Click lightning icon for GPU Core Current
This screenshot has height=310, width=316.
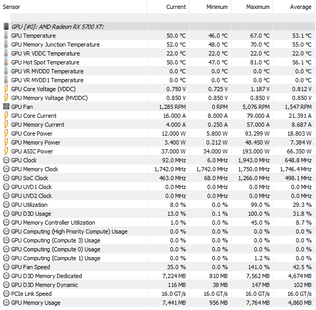tap(6, 115)
